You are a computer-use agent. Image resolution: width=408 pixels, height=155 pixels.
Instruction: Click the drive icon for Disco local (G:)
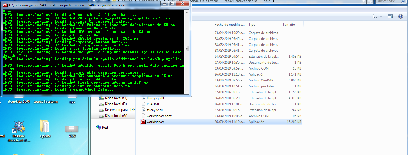click(x=102, y=116)
